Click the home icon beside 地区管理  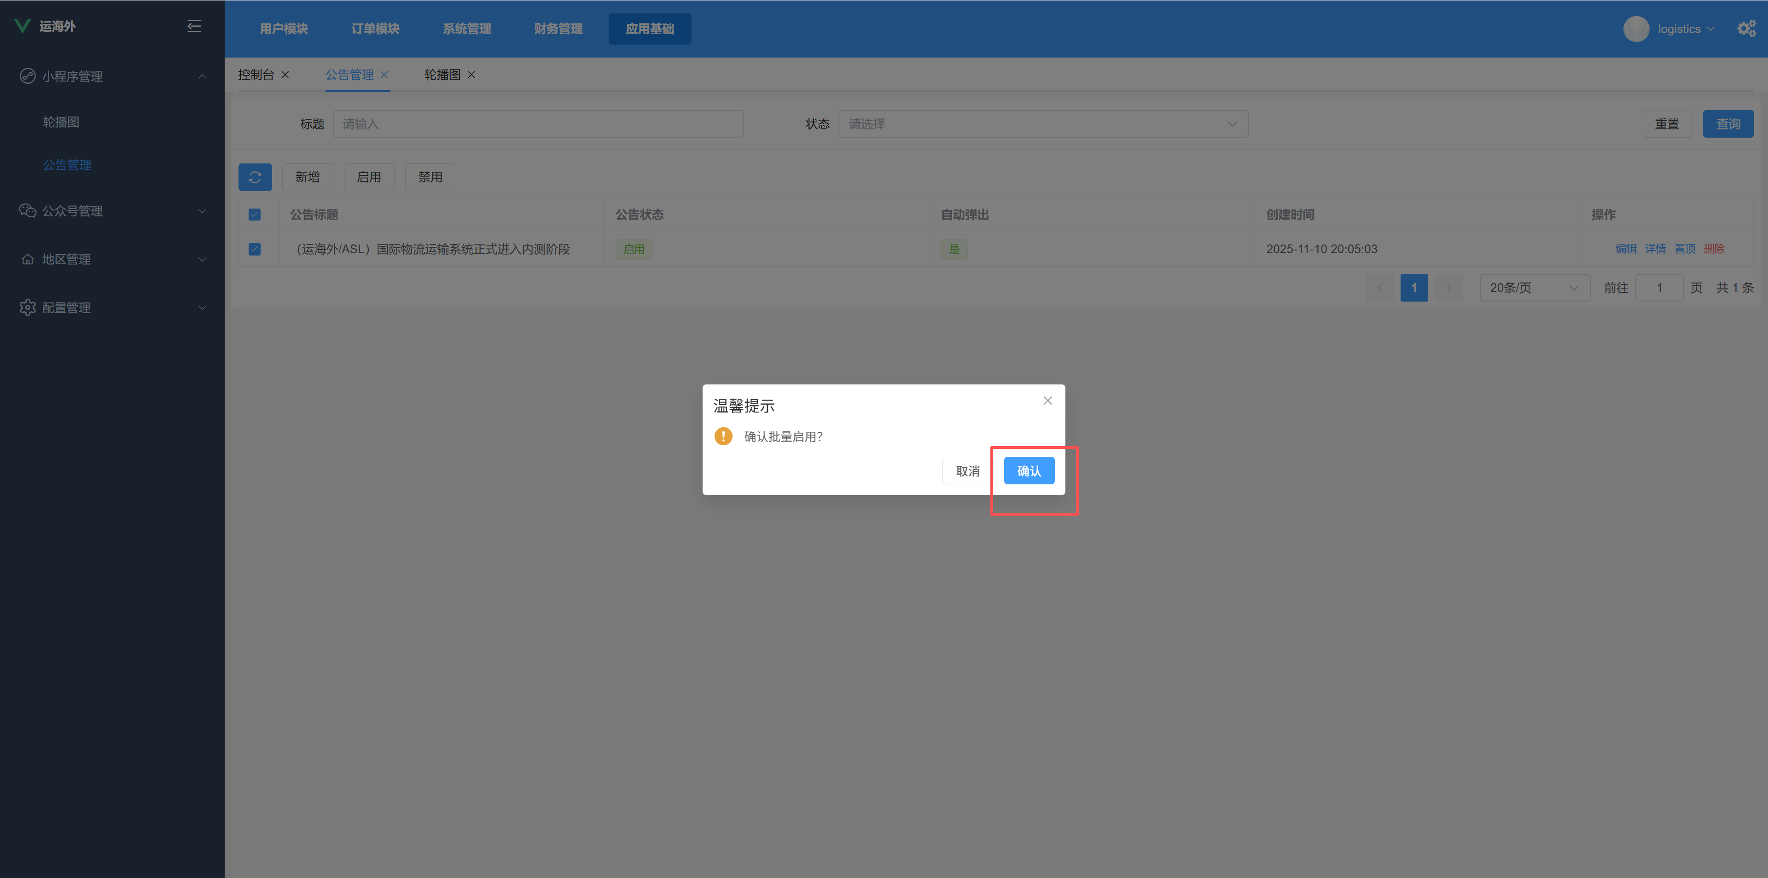(x=28, y=259)
